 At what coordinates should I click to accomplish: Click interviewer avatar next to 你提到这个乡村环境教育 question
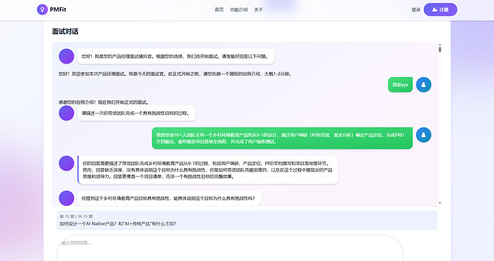(x=67, y=198)
